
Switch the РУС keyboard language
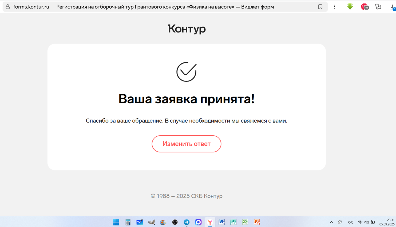coord(350,222)
